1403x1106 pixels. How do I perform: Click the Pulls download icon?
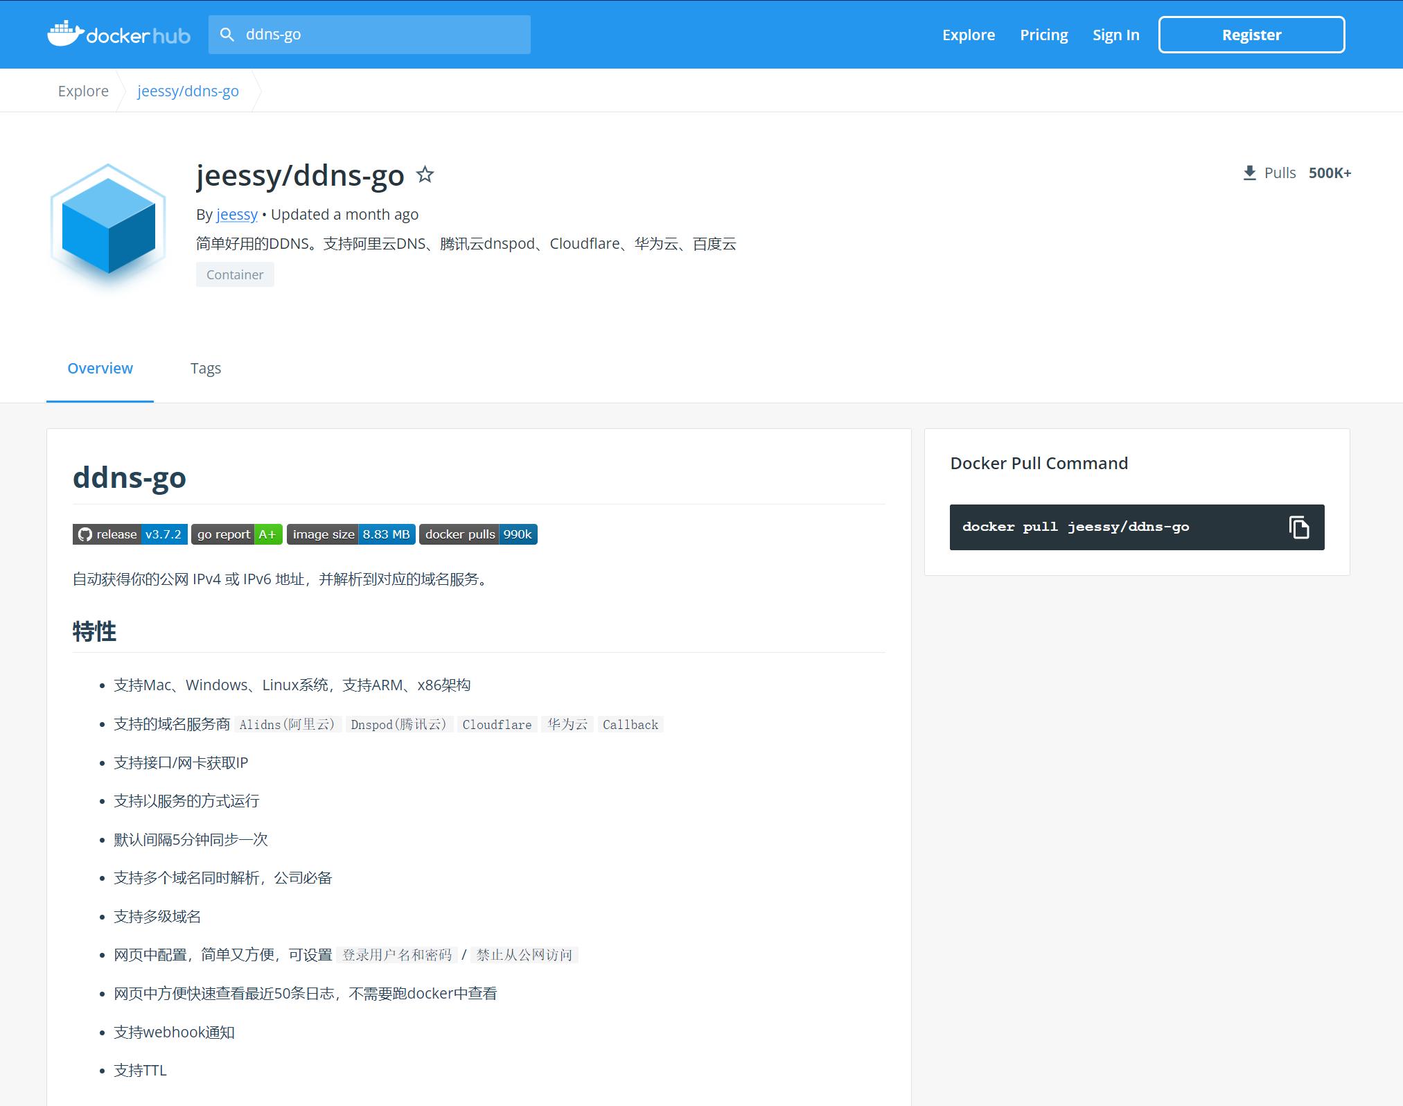click(1249, 172)
